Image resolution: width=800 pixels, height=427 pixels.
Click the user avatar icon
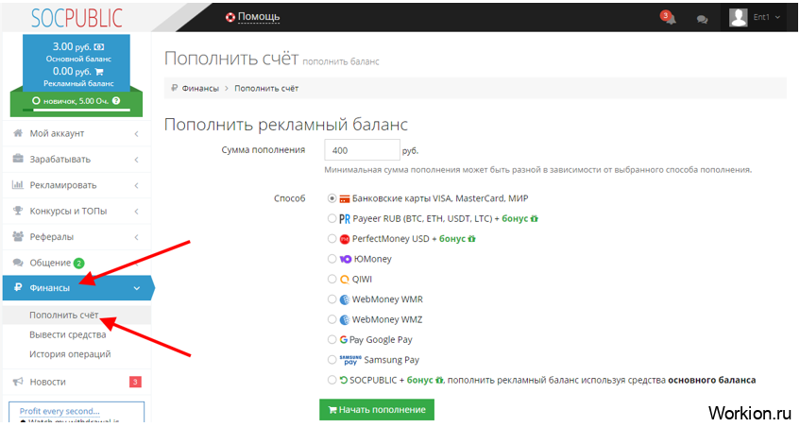tap(738, 17)
